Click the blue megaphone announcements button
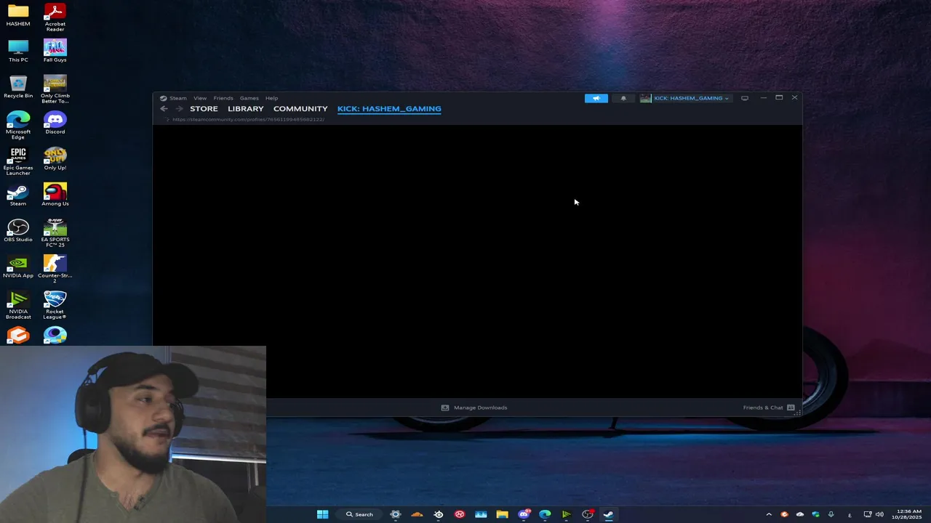 click(596, 98)
